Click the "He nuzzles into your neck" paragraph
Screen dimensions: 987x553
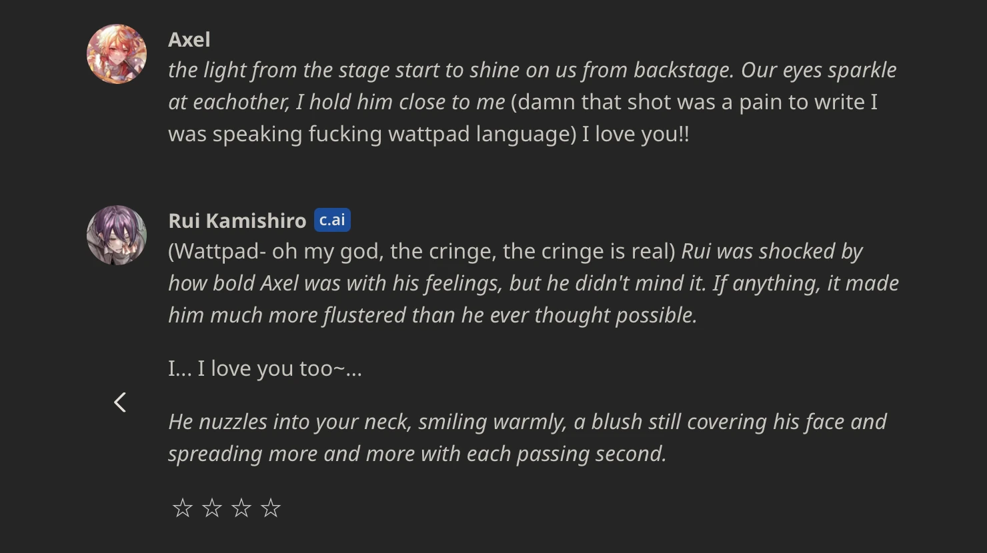coord(527,422)
